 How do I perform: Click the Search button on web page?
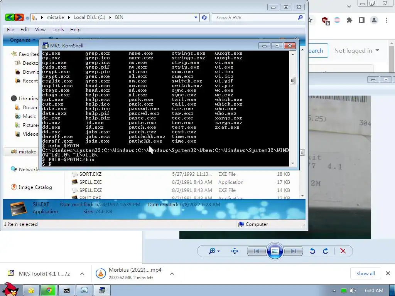(x=318, y=50)
